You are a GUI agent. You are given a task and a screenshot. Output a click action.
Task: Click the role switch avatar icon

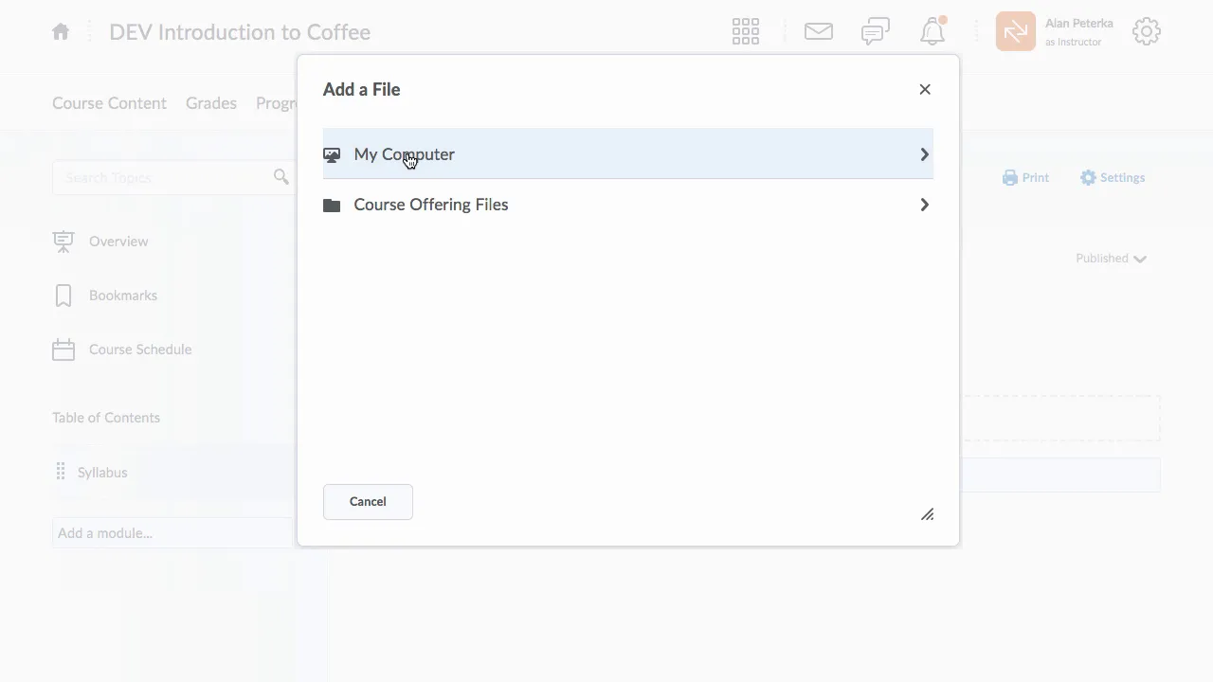[1016, 31]
